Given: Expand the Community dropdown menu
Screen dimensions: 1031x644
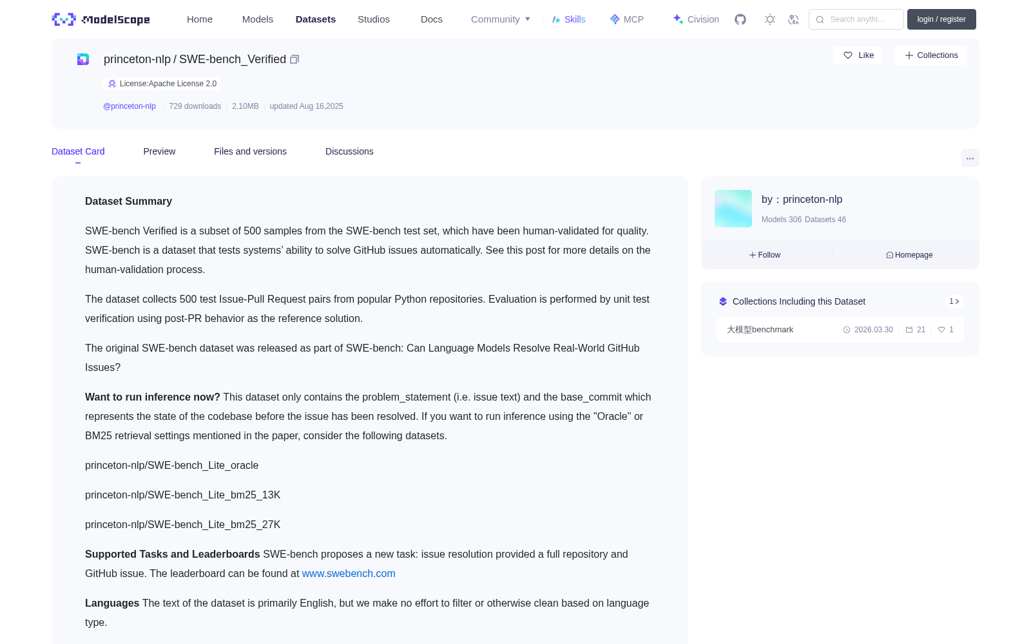Looking at the screenshot, I should 501,19.
